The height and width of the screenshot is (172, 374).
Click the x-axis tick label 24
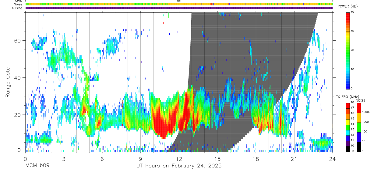pos(333,159)
